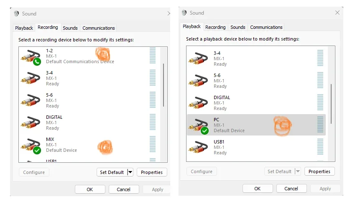This screenshot has height=202, width=355.
Task: Switch to Playback tab in left window
Action: 24,28
